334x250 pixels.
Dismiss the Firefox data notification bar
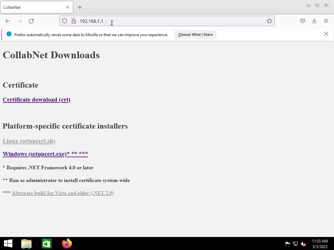[x=326, y=34]
